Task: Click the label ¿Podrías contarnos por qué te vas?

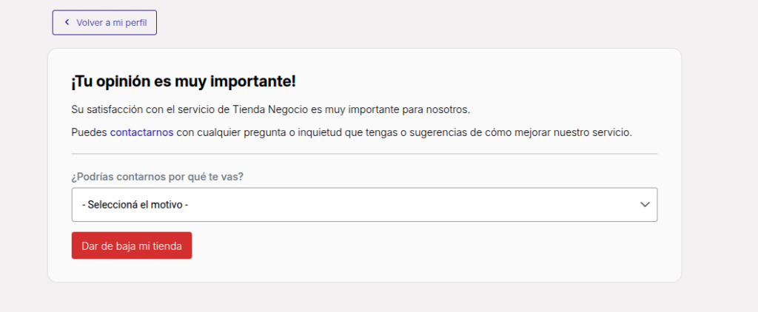Action: (x=158, y=177)
